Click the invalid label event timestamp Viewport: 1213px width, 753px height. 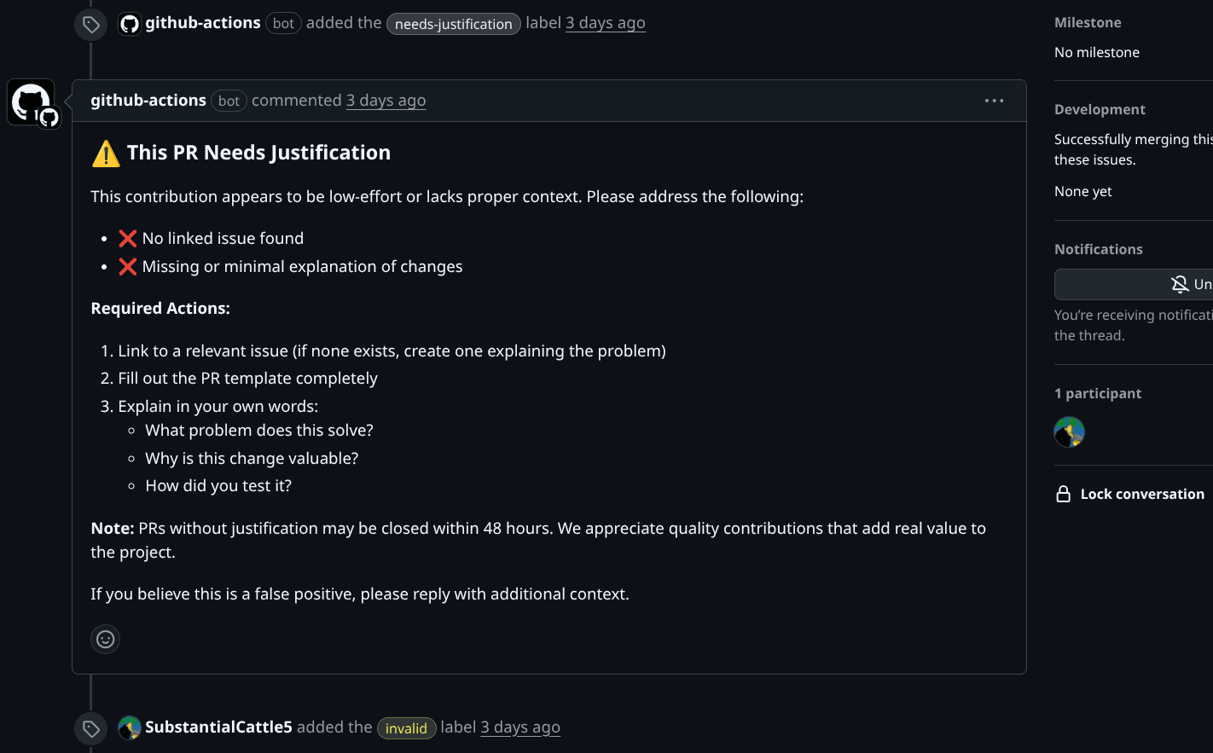tap(520, 727)
